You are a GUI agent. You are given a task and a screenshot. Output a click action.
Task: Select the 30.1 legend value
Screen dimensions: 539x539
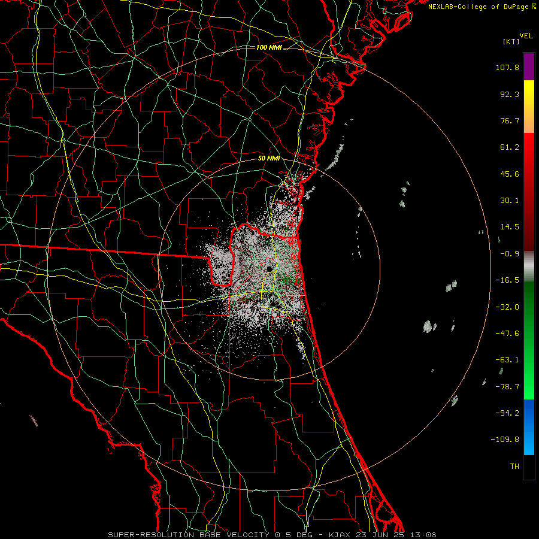(x=510, y=201)
